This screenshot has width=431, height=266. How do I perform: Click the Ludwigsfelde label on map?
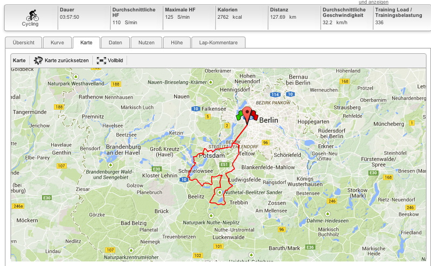tap(245, 180)
